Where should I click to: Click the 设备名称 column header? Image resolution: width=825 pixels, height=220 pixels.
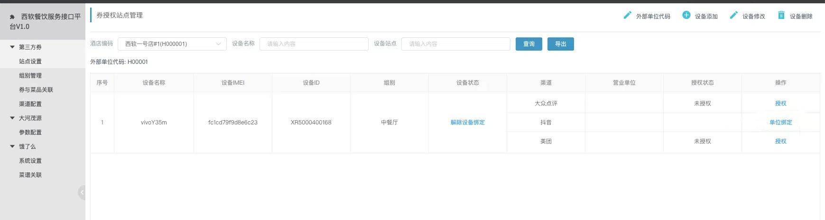(x=154, y=83)
